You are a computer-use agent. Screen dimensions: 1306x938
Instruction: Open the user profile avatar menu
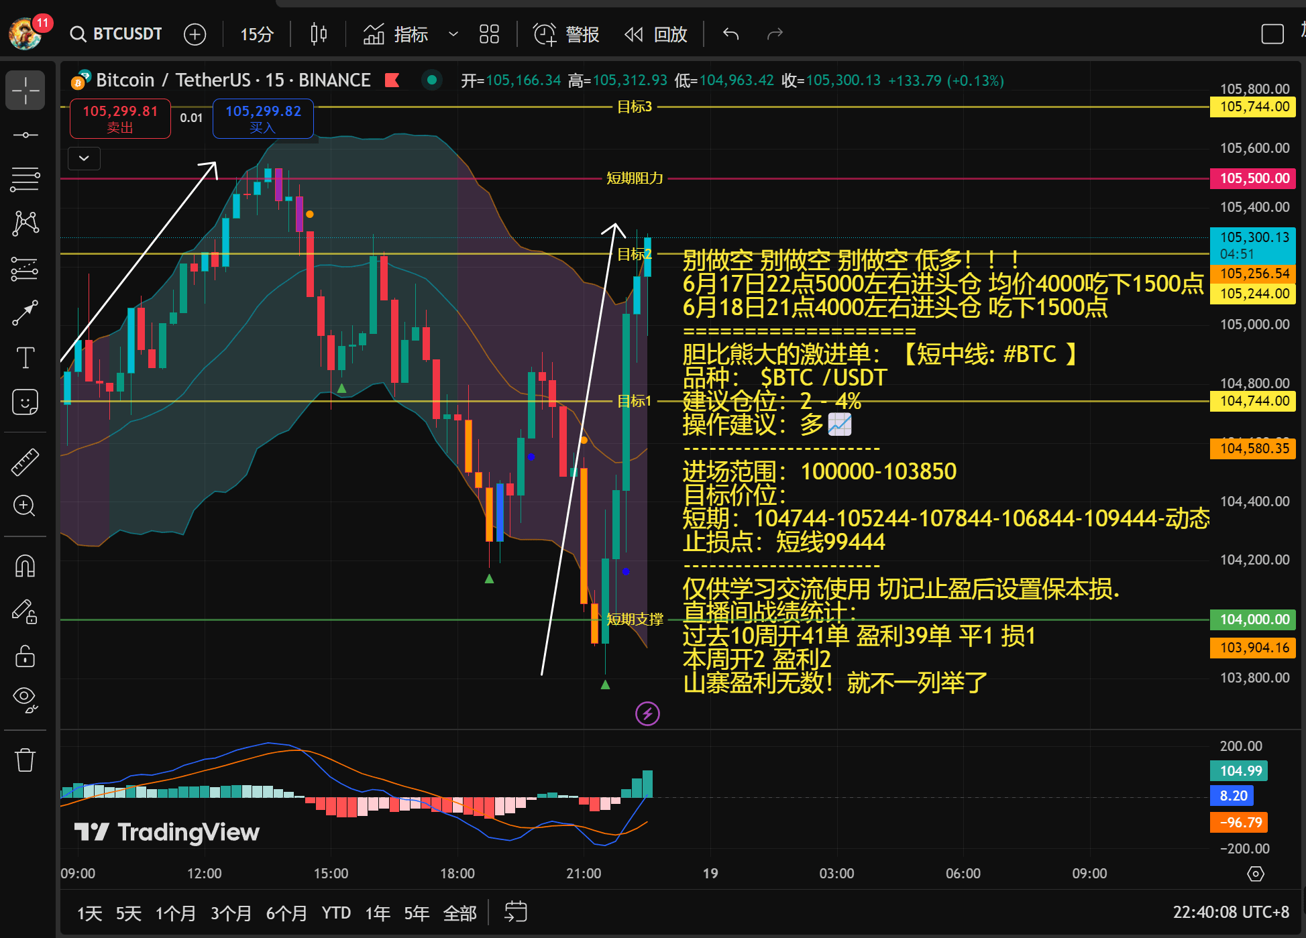point(25,34)
